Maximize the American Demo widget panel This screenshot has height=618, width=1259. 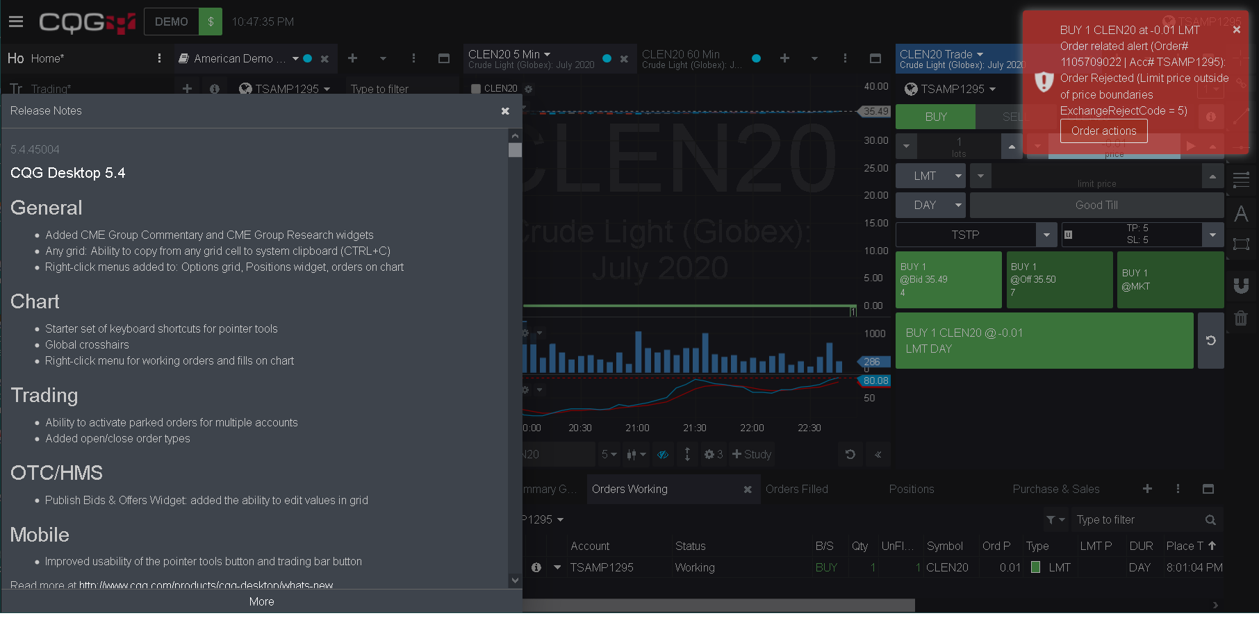(x=444, y=58)
